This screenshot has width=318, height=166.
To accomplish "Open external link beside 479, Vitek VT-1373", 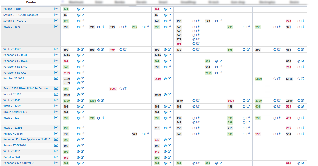I will (198, 39).
